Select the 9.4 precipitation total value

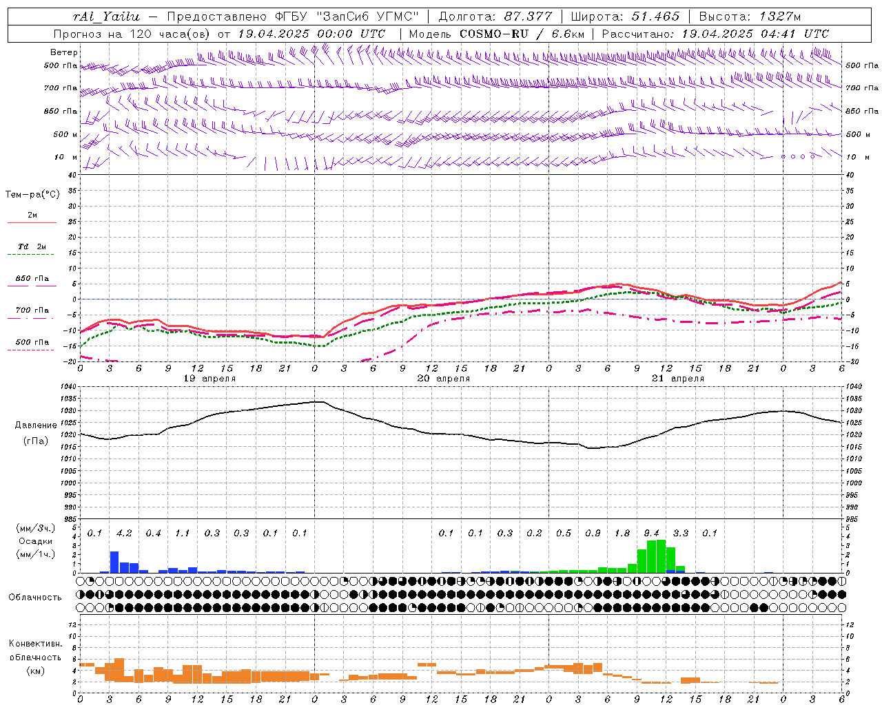pyautogui.click(x=651, y=534)
